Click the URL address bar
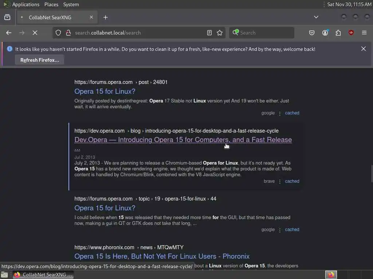Screen dimensions: 373x279 [139, 33]
